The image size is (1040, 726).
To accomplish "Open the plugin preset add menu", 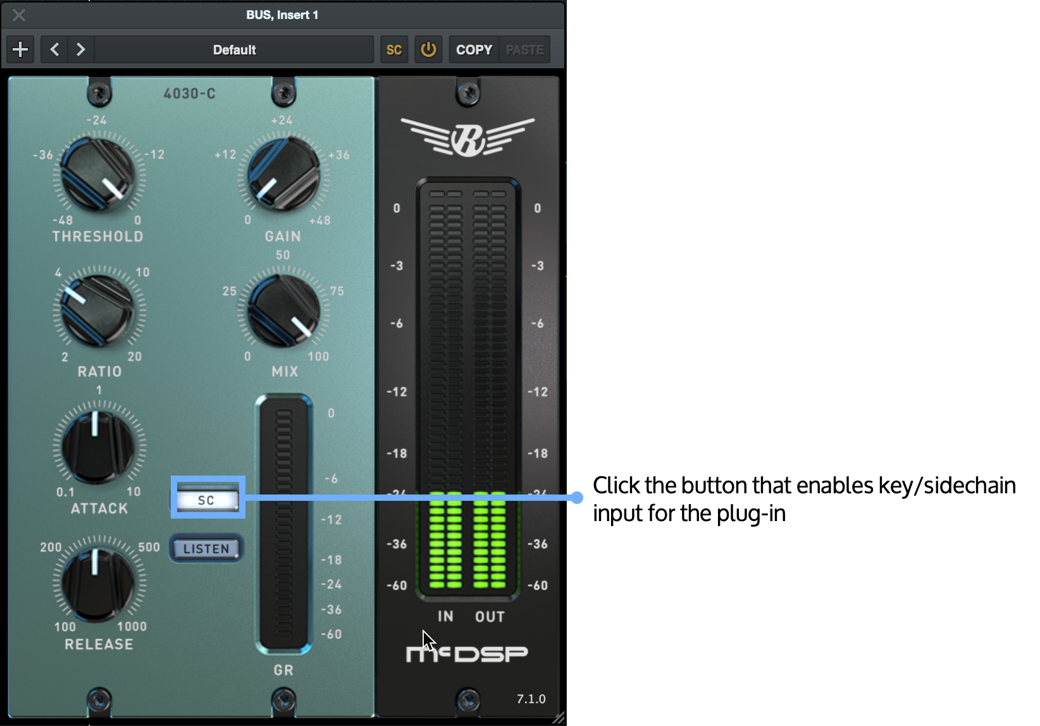I will (x=20, y=49).
